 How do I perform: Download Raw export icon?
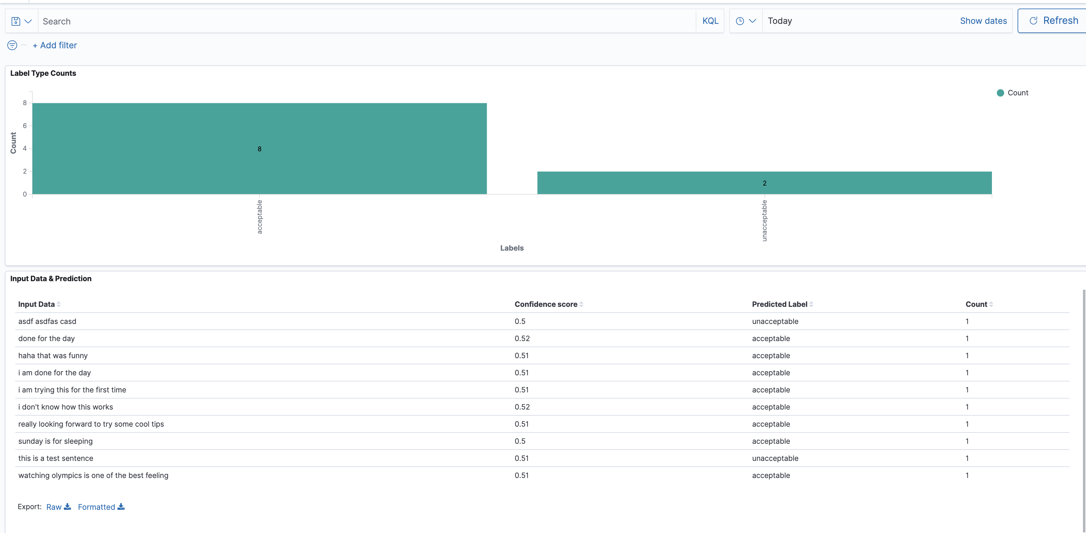point(67,506)
